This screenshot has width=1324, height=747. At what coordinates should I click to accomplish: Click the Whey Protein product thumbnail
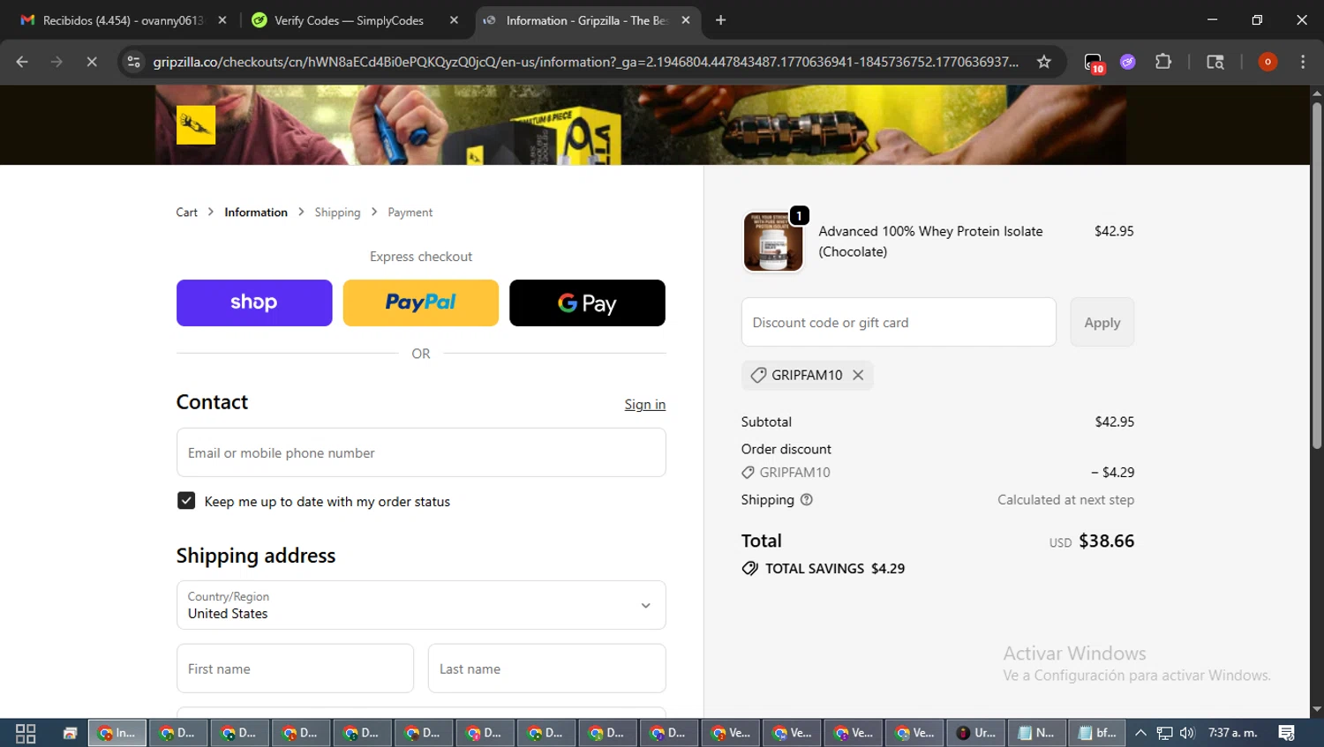point(773,242)
